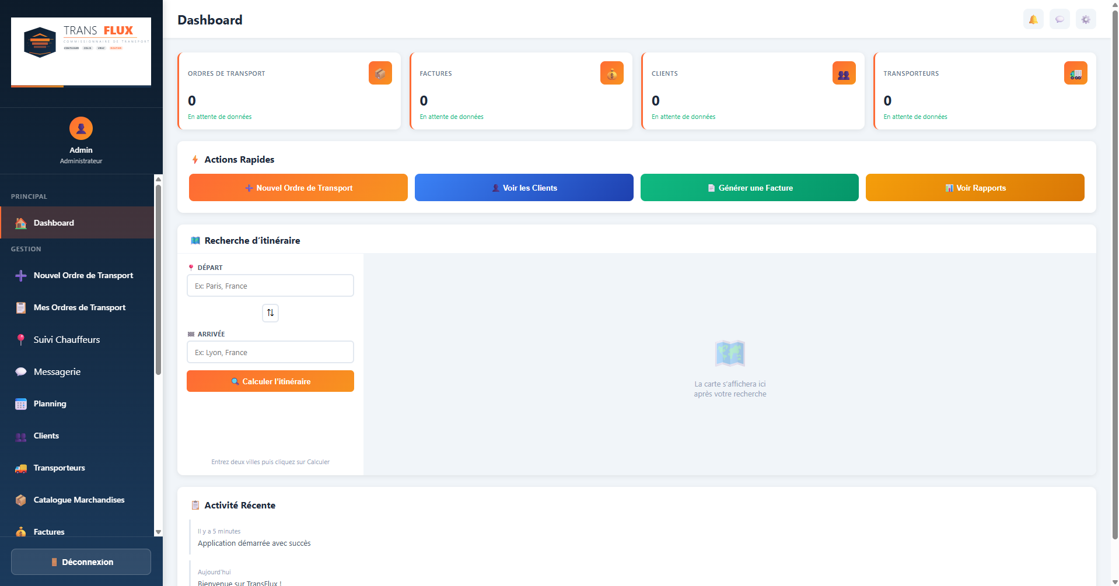This screenshot has height=586, width=1119.
Task: Click the Planning calendar icon
Action: coord(21,403)
